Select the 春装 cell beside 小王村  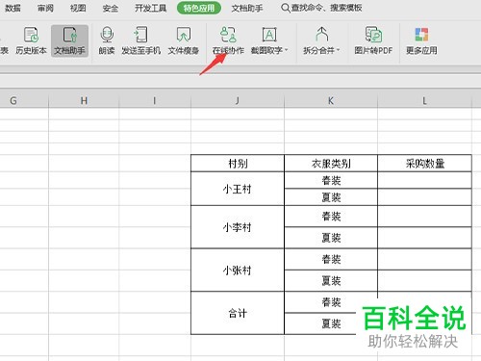coord(331,180)
